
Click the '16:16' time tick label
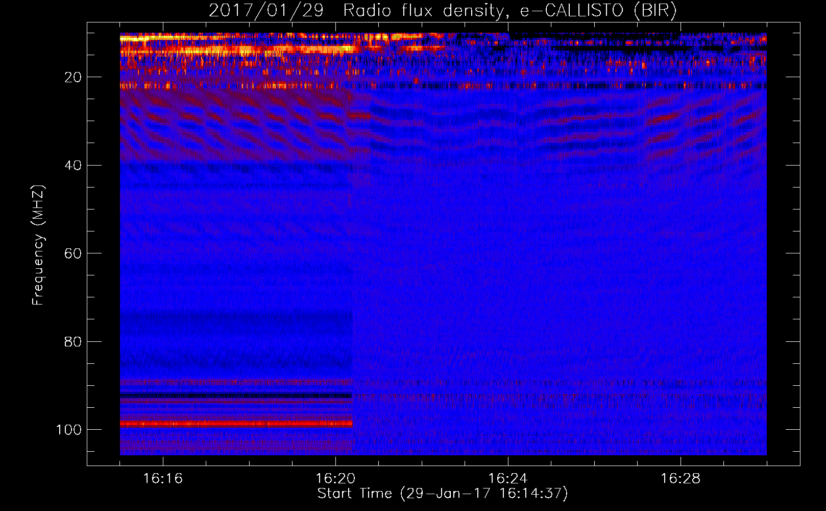tap(163, 479)
